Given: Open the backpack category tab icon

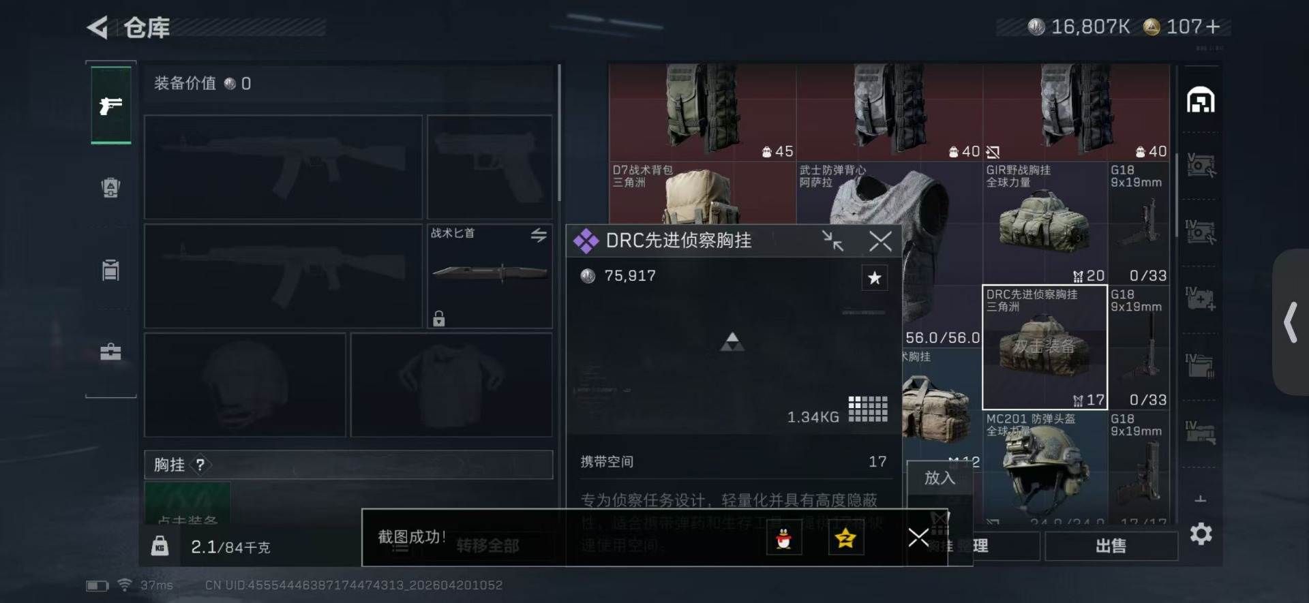Looking at the screenshot, I should click(x=110, y=187).
